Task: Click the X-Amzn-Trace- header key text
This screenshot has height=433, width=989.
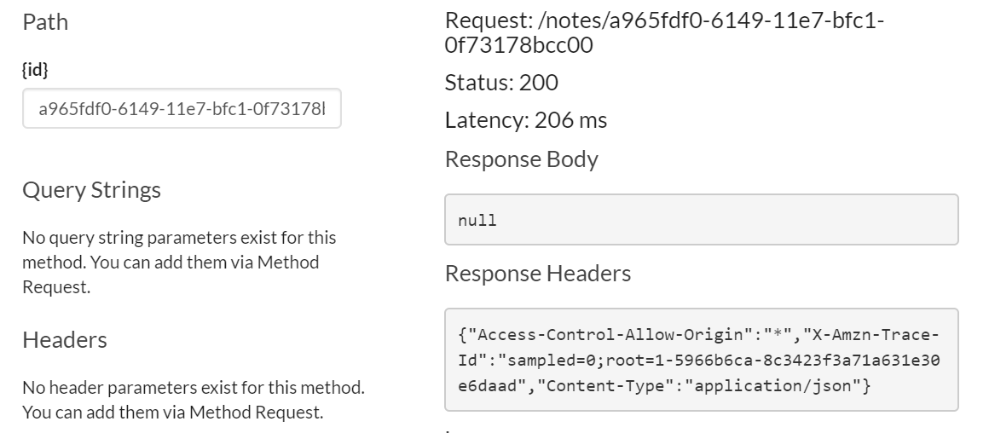Action: 871,335
